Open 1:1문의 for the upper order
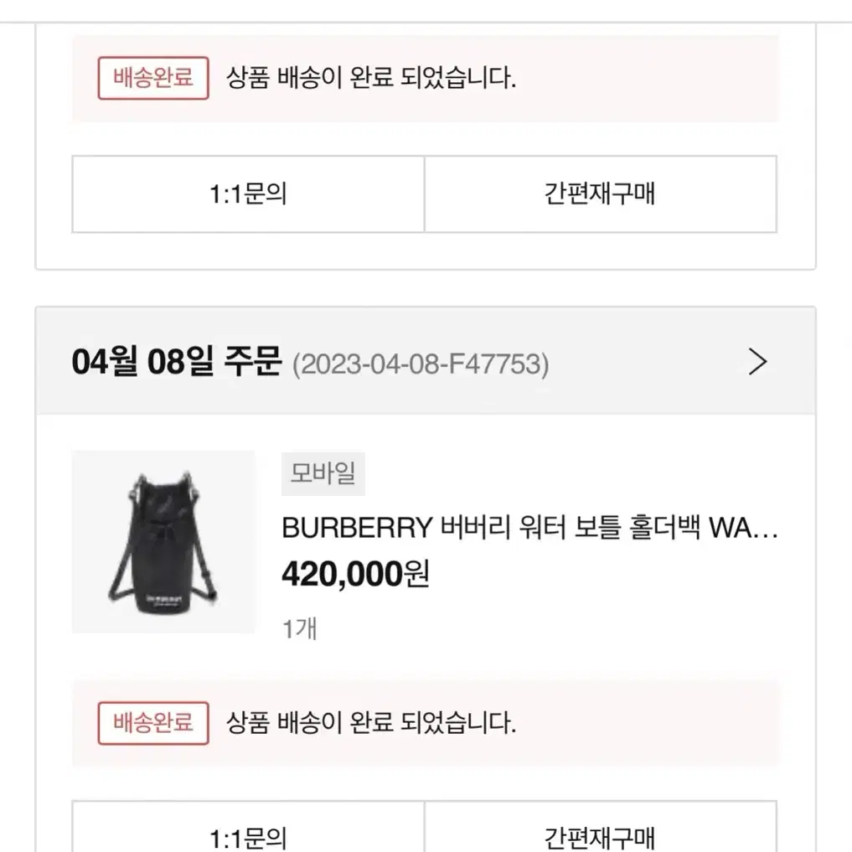 click(248, 194)
